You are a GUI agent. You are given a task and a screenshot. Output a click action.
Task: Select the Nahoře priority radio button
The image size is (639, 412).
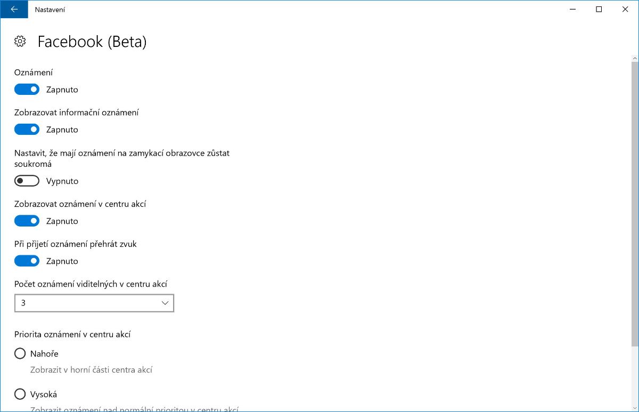click(x=20, y=353)
